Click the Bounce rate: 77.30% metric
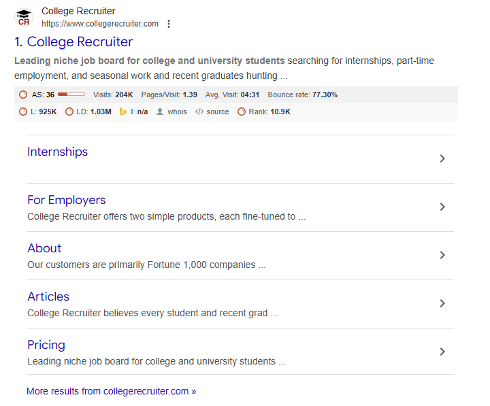The height and width of the screenshot is (406, 490). click(302, 95)
